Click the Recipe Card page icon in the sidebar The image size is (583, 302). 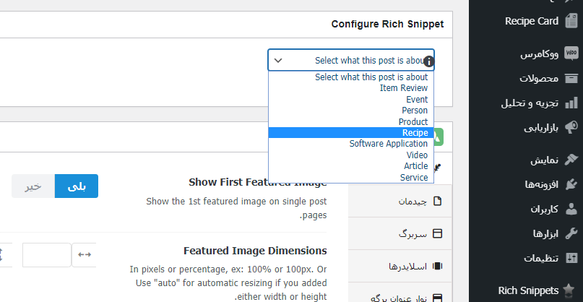coord(571,21)
